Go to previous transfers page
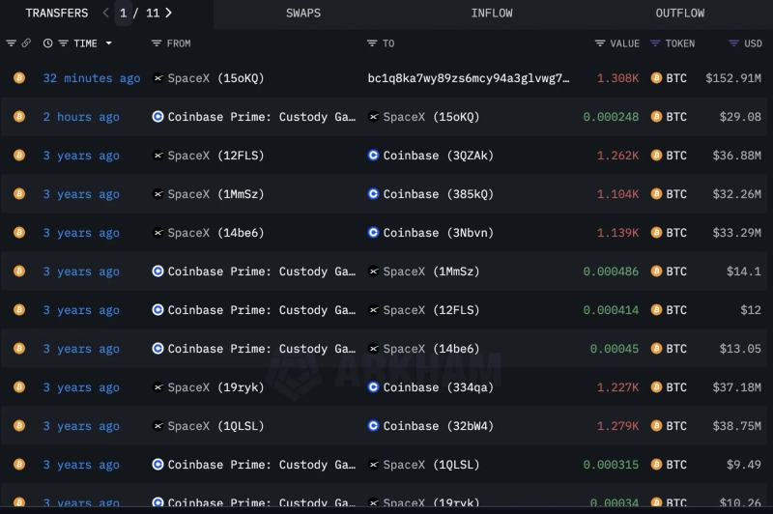Viewport: 773px width, 514px height. 105,14
